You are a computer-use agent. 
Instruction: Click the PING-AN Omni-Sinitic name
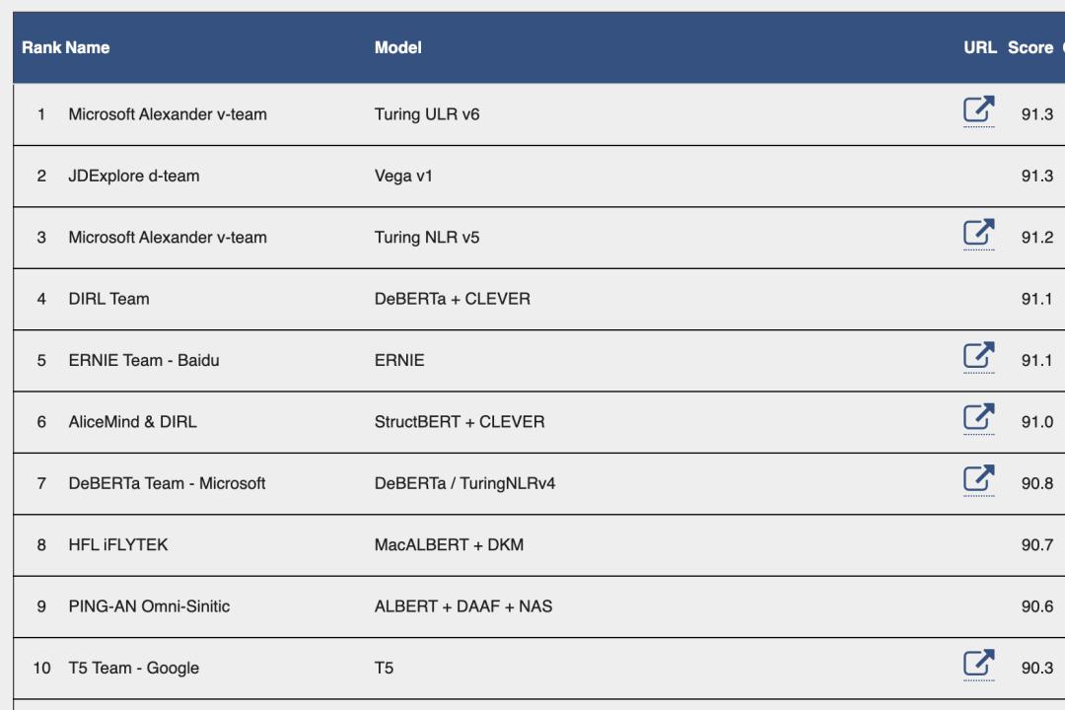coord(150,606)
